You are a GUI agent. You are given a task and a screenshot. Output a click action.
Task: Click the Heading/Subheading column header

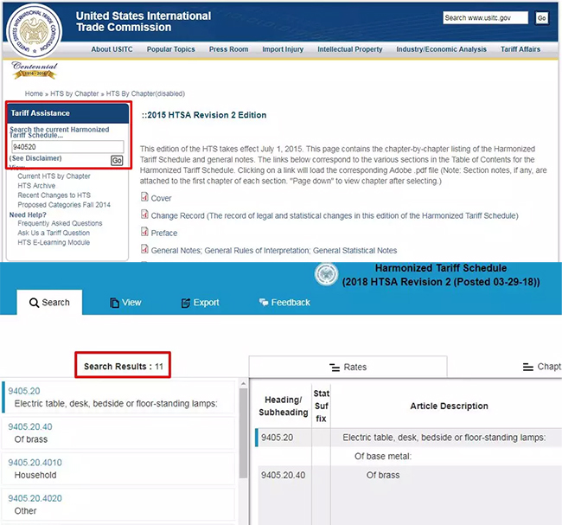click(283, 406)
